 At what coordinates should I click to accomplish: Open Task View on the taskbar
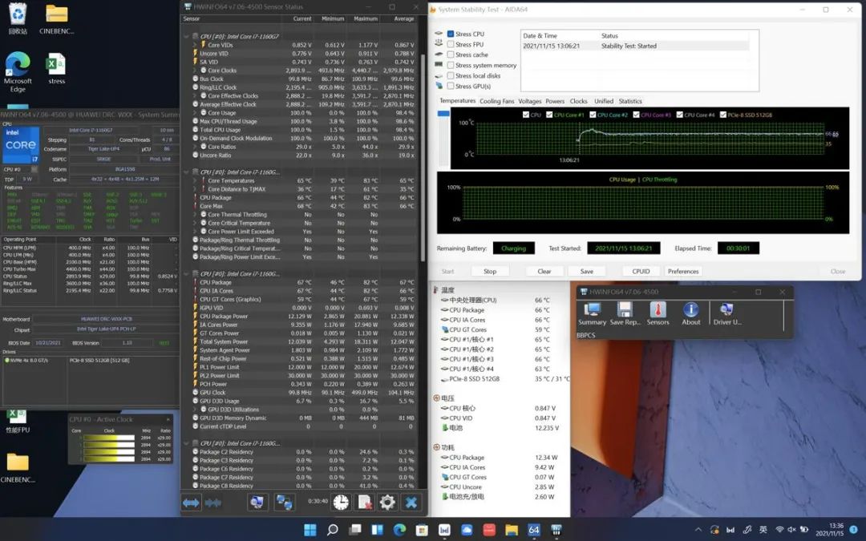click(x=355, y=530)
